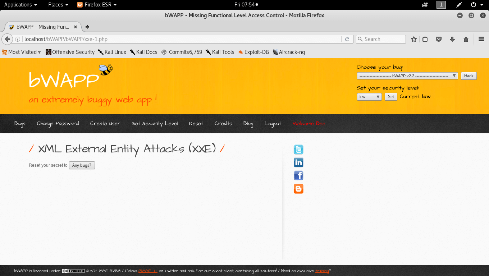Open the security level dropdown
This screenshot has width=489, height=276.
pos(369,97)
